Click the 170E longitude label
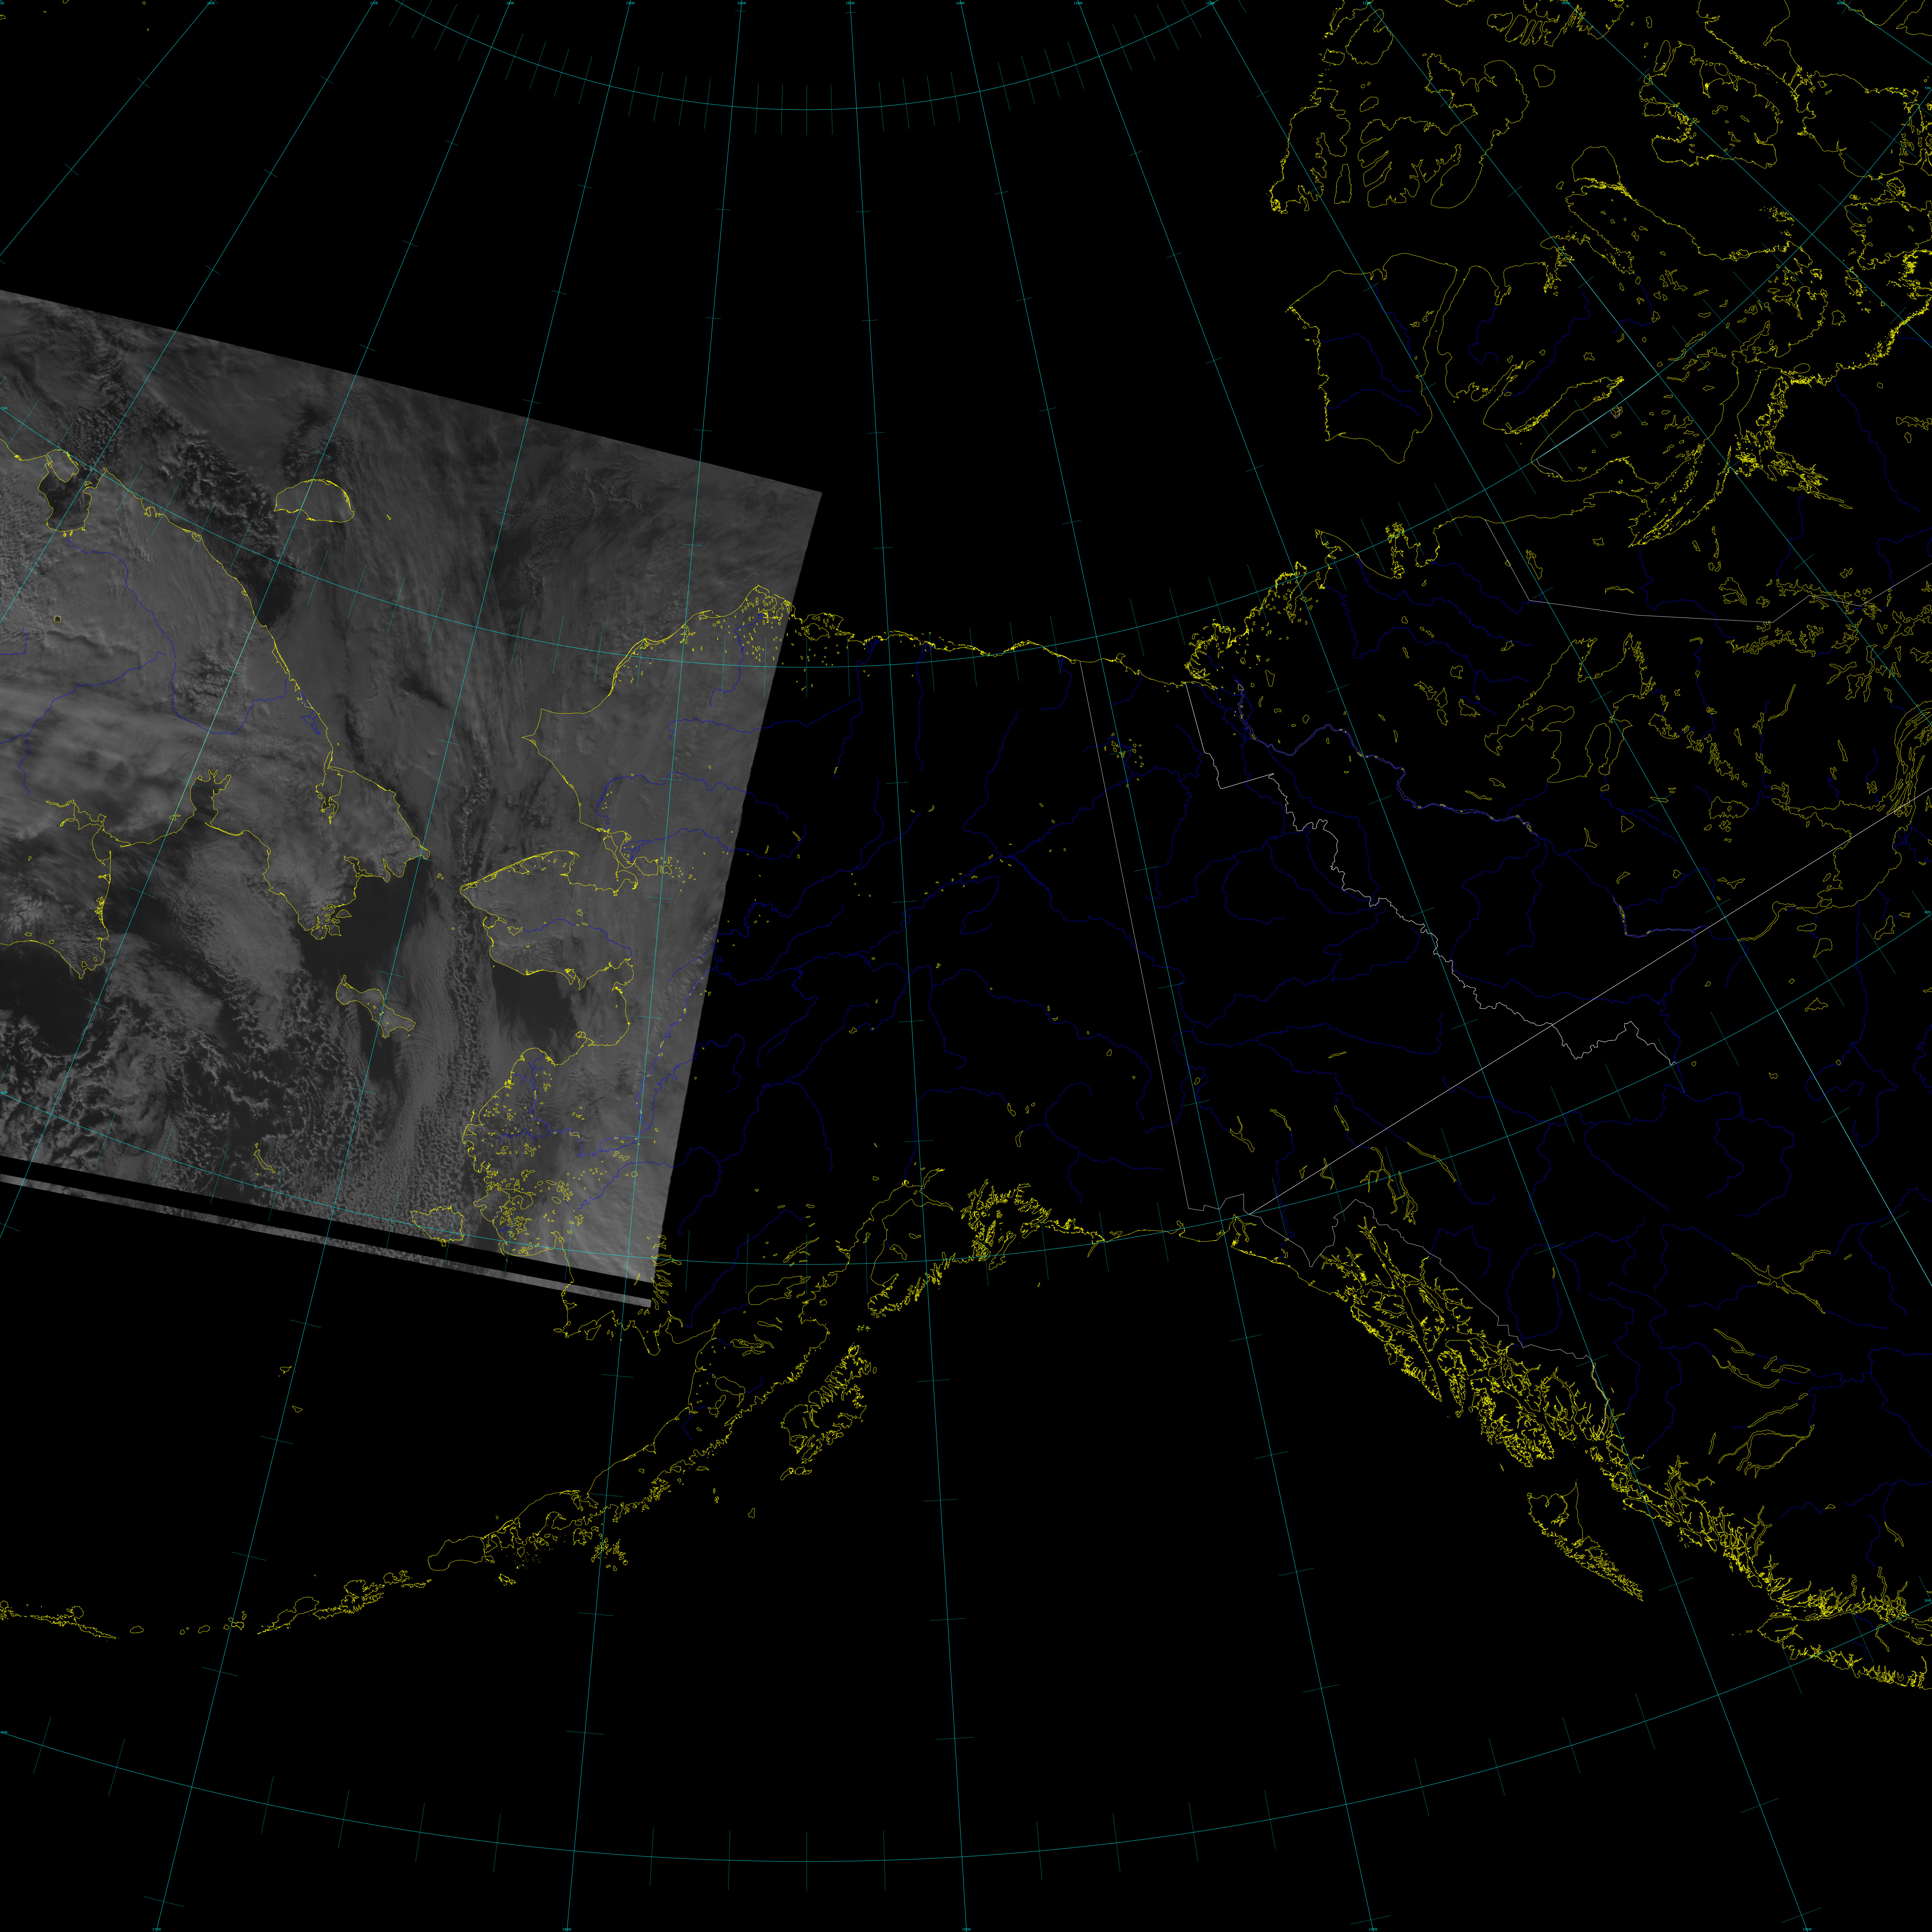The height and width of the screenshot is (1932, 1932). (374, 3)
